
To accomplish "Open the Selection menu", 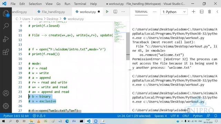I will (35, 4).
